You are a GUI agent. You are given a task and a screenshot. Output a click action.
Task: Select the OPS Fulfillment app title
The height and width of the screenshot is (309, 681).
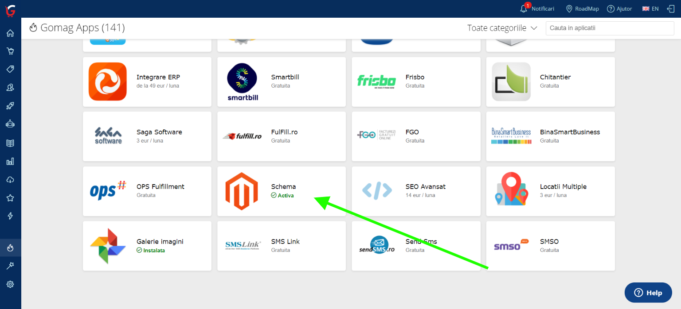pyautogui.click(x=160, y=186)
